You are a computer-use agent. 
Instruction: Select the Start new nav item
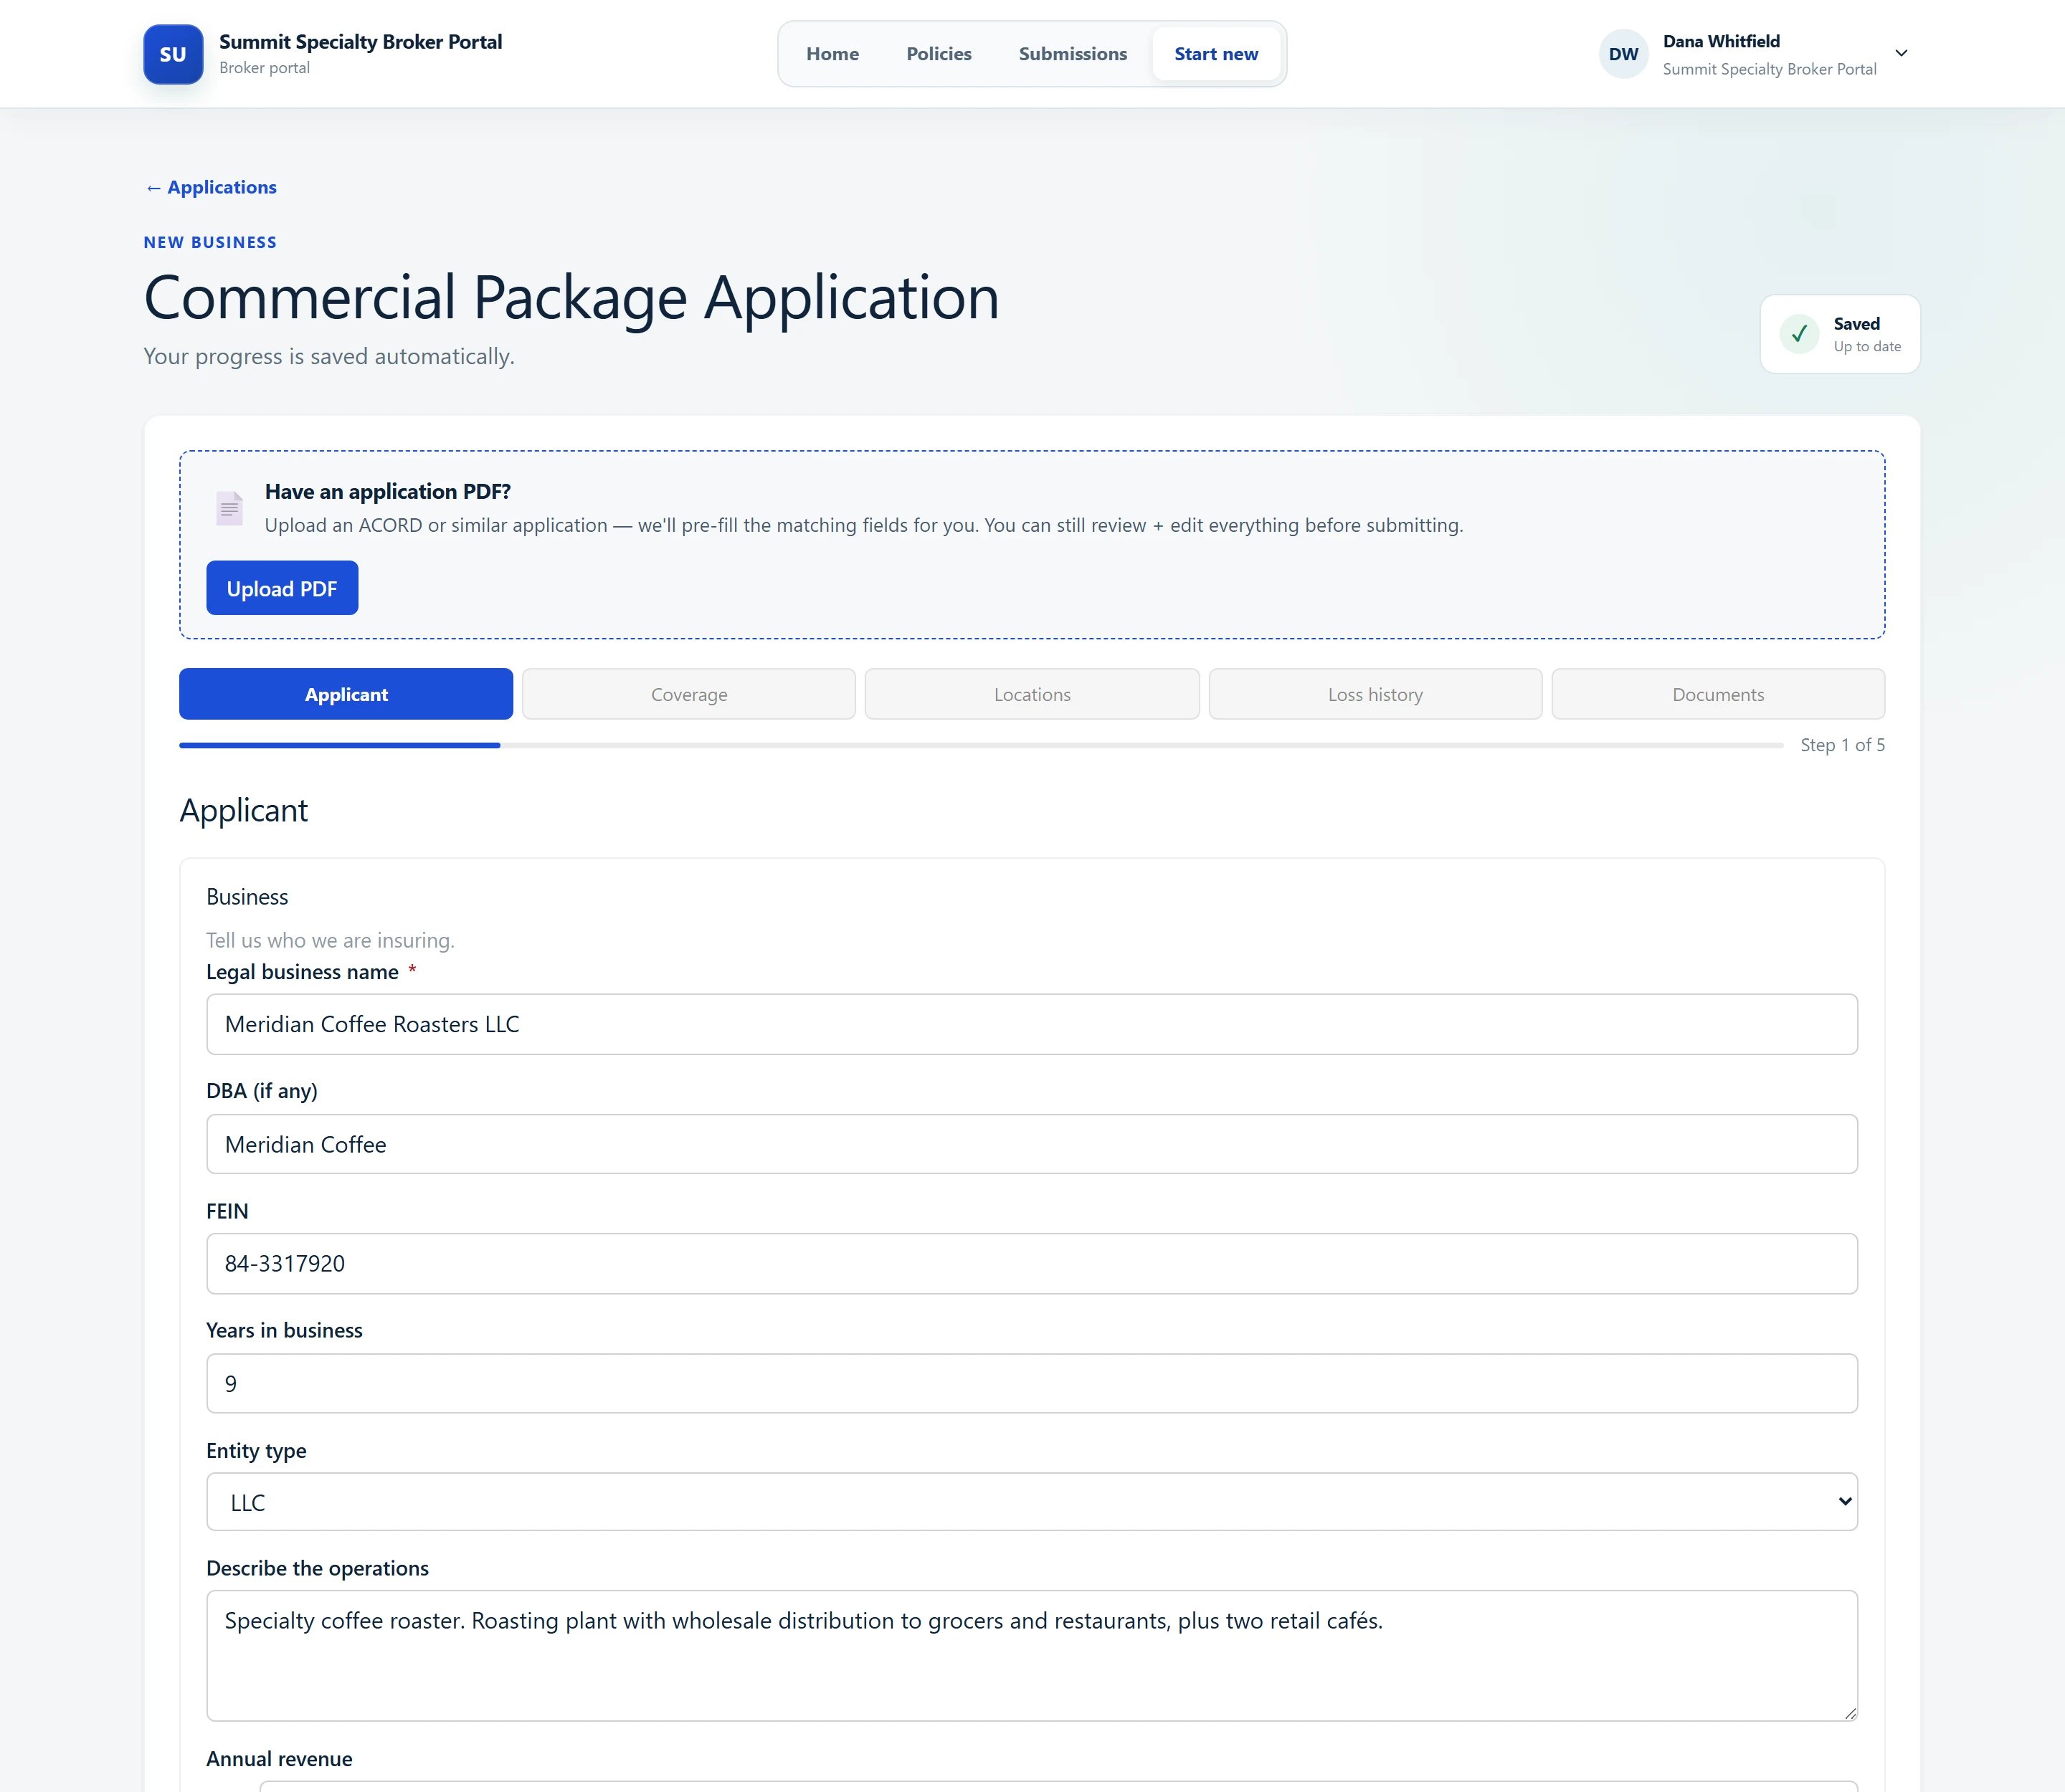[x=1215, y=54]
